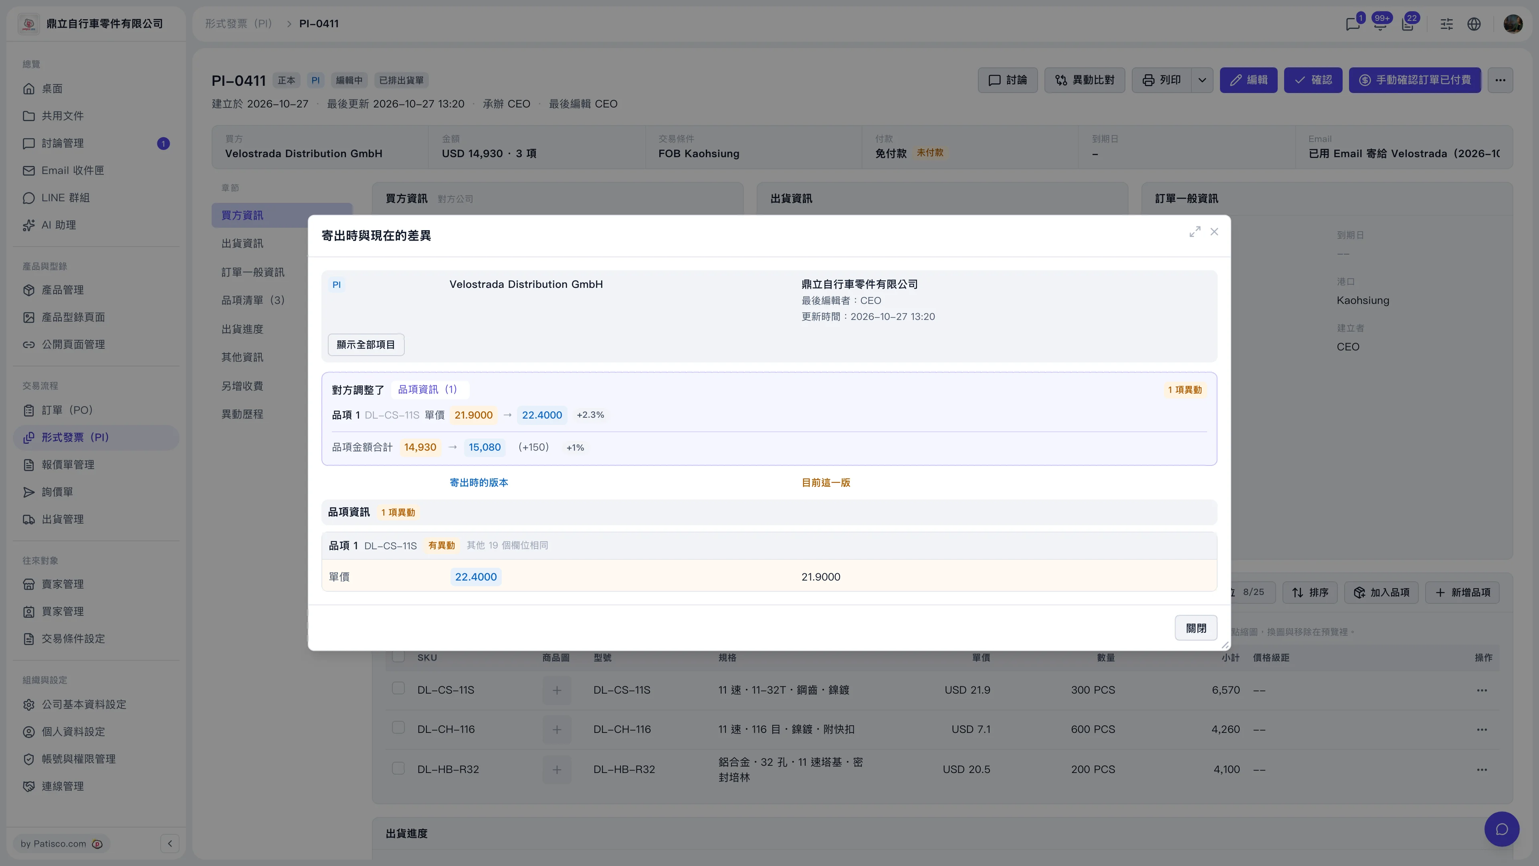Open the more actions ellipsis menu in header
The image size is (1539, 866).
point(1500,80)
